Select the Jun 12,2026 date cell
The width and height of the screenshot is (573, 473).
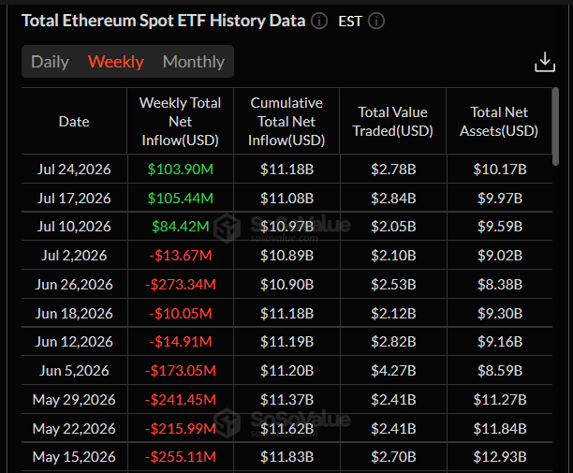point(74,342)
